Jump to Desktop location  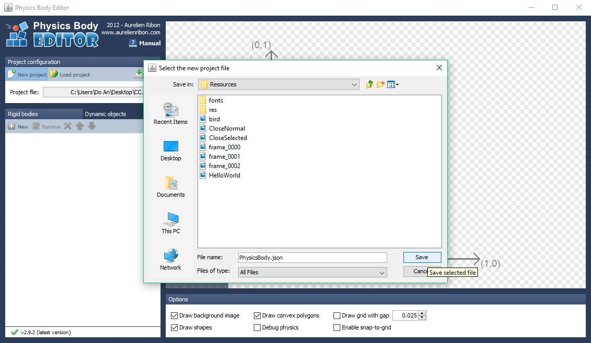[x=170, y=150]
